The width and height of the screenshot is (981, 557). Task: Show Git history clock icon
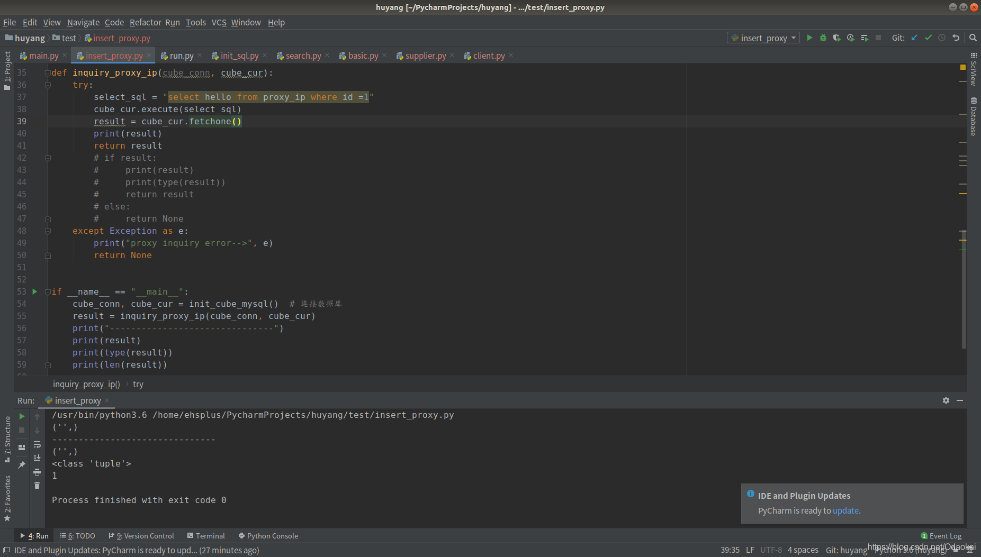point(942,38)
